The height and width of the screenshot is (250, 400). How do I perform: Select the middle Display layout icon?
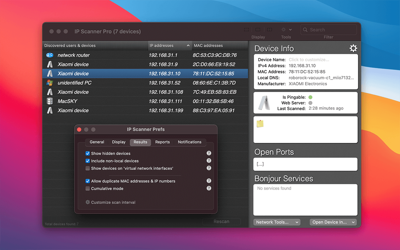258,30
